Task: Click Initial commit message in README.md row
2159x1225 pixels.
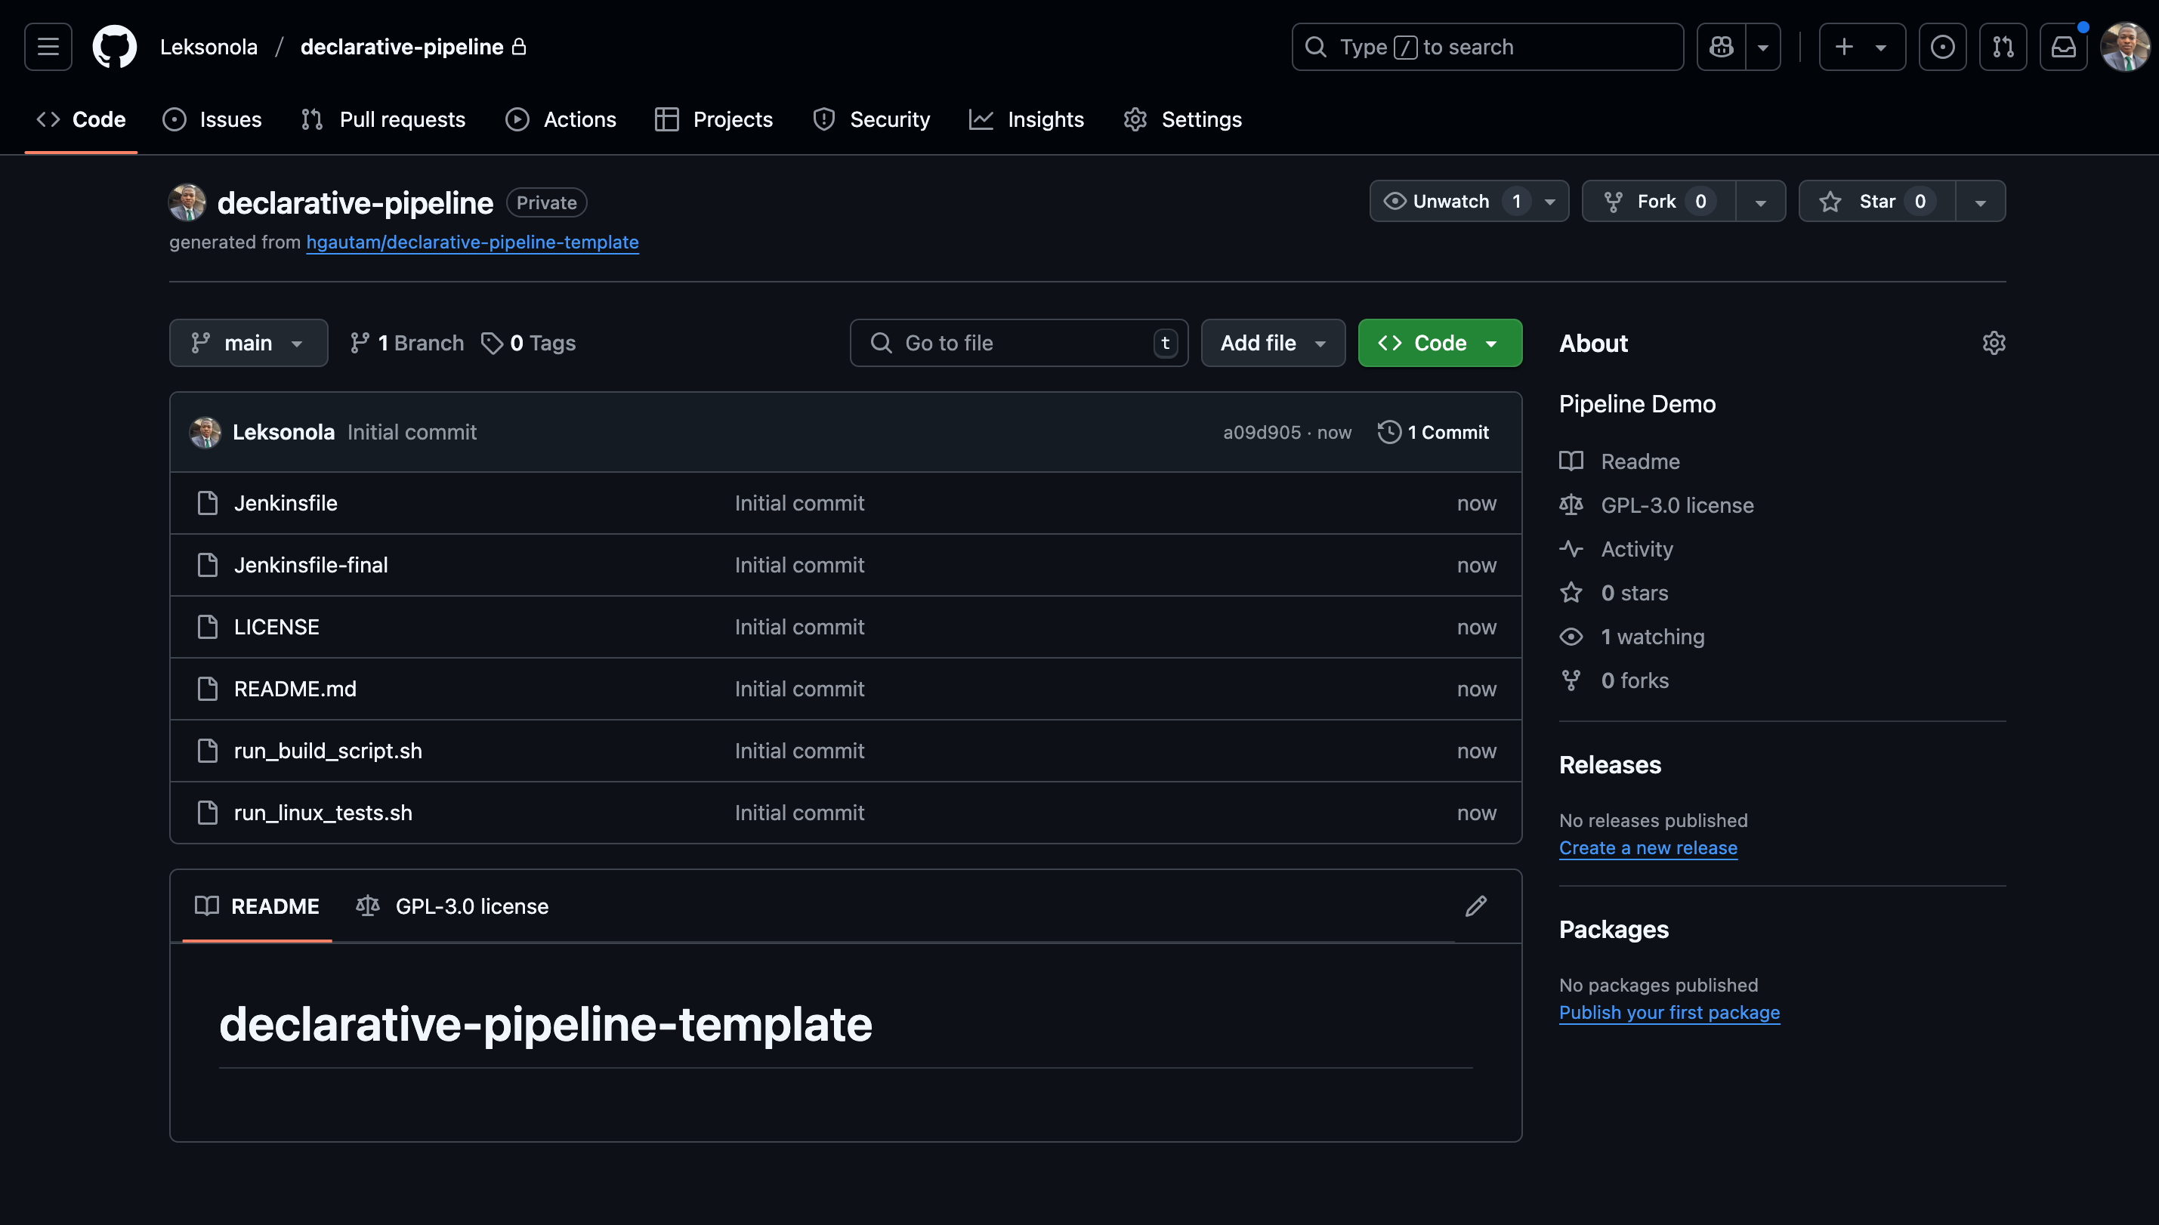Action: tap(799, 689)
